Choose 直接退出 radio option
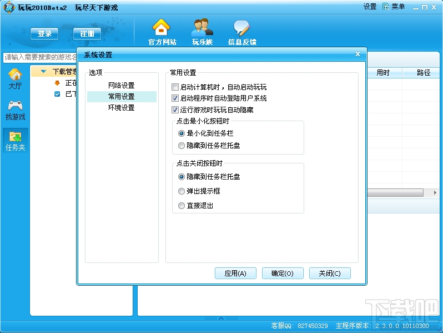The width and height of the screenshot is (443, 333). coord(182,206)
